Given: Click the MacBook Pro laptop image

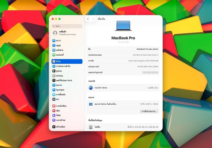Looking at the screenshot, I should click(123, 26).
